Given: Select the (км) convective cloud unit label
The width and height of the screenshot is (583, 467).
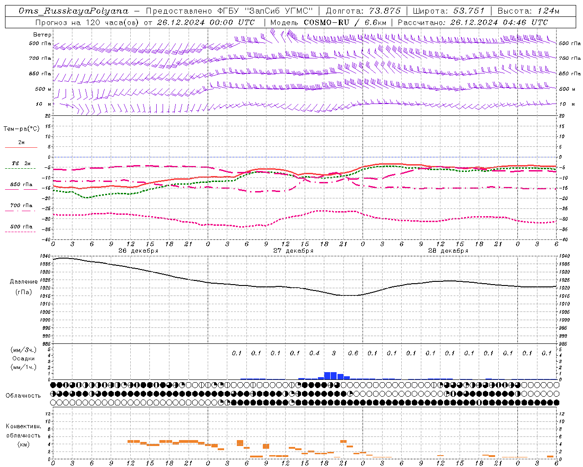Looking at the screenshot, I should (24, 444).
